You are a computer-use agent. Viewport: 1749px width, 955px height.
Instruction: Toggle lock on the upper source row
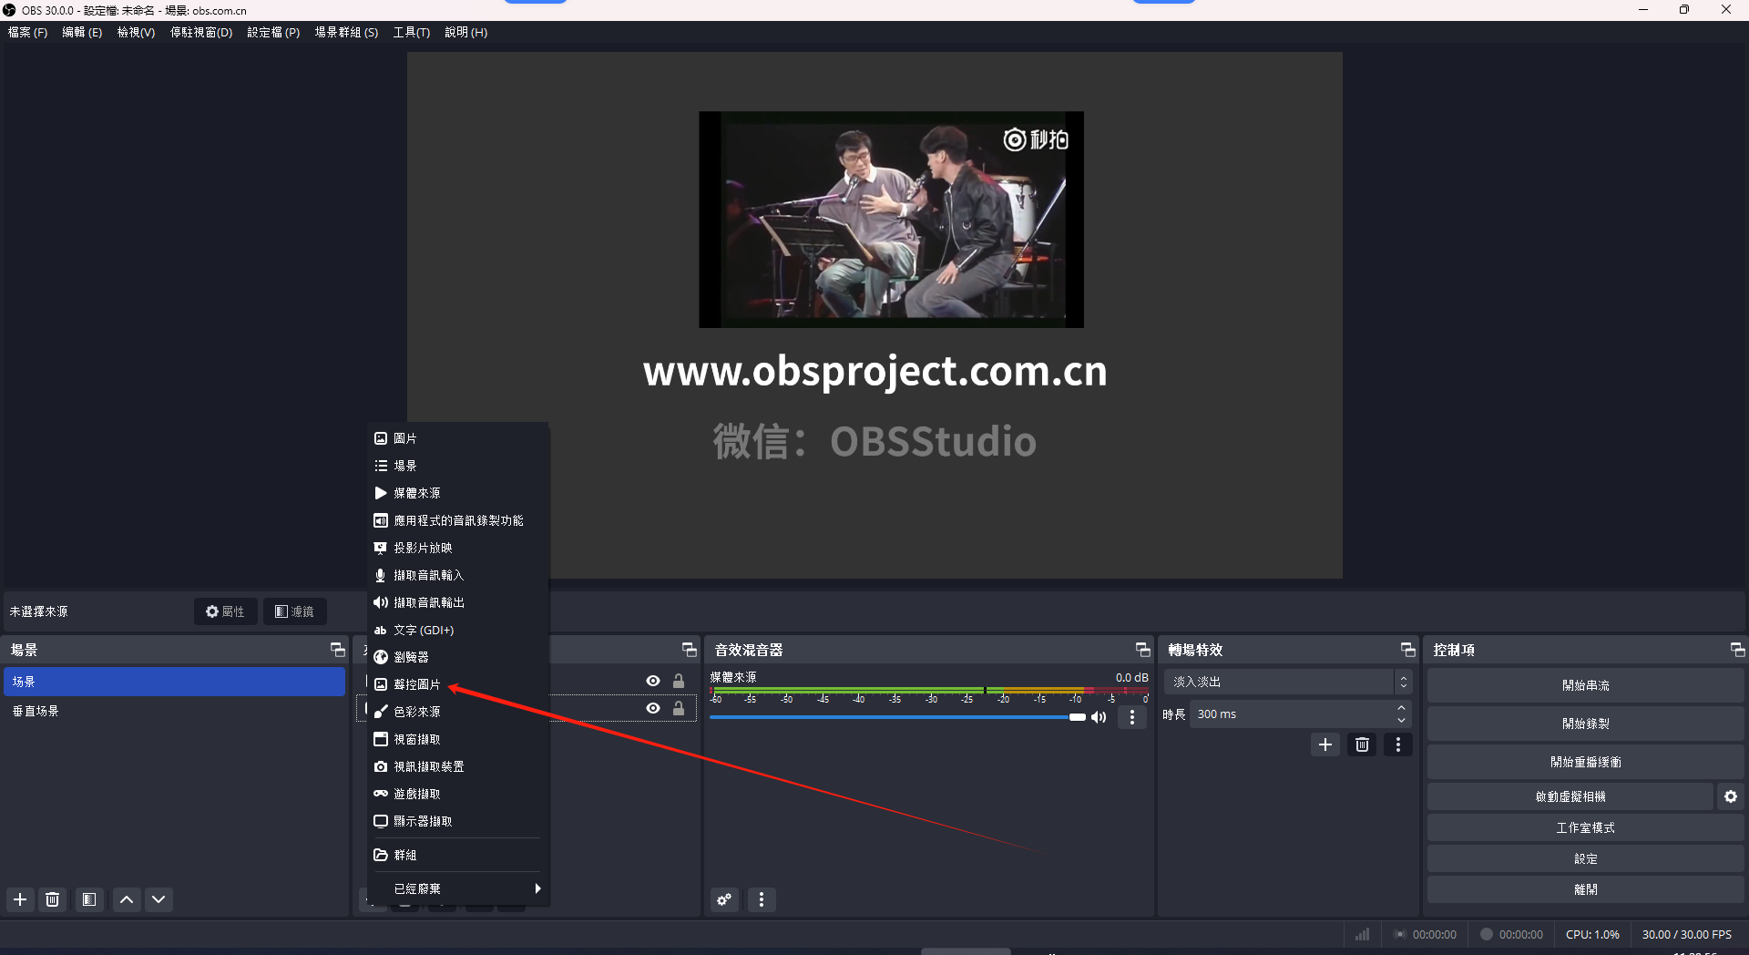pyautogui.click(x=679, y=681)
